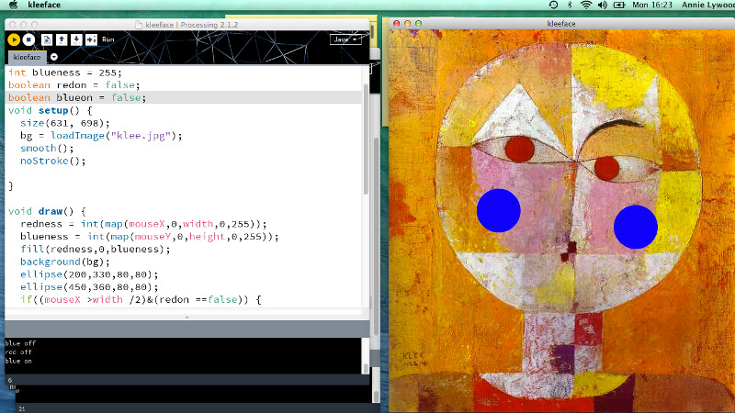Open the Java mode dropdown
This screenshot has width=735, height=413.
(x=345, y=39)
